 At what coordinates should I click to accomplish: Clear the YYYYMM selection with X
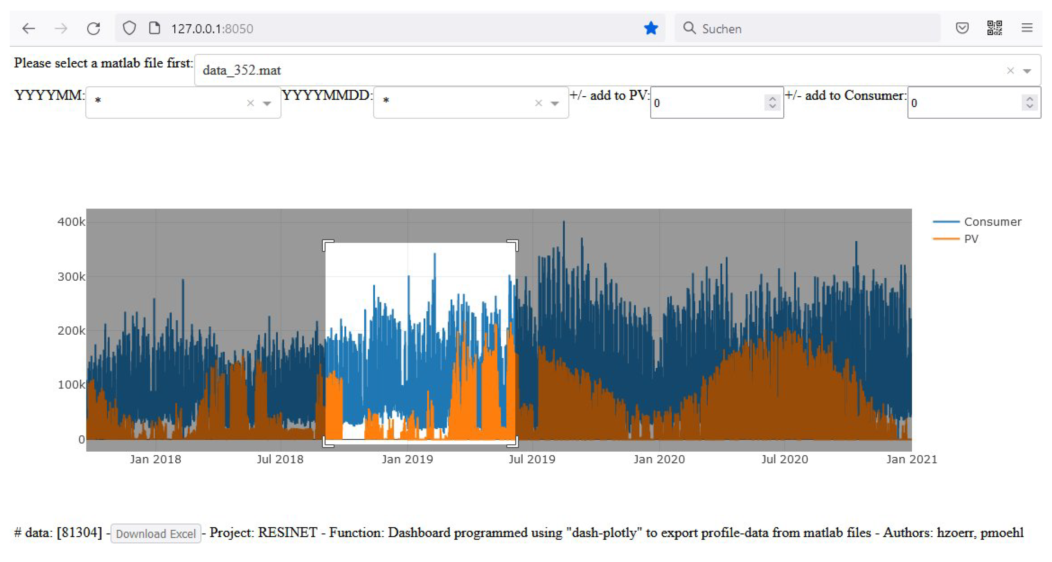pos(250,103)
